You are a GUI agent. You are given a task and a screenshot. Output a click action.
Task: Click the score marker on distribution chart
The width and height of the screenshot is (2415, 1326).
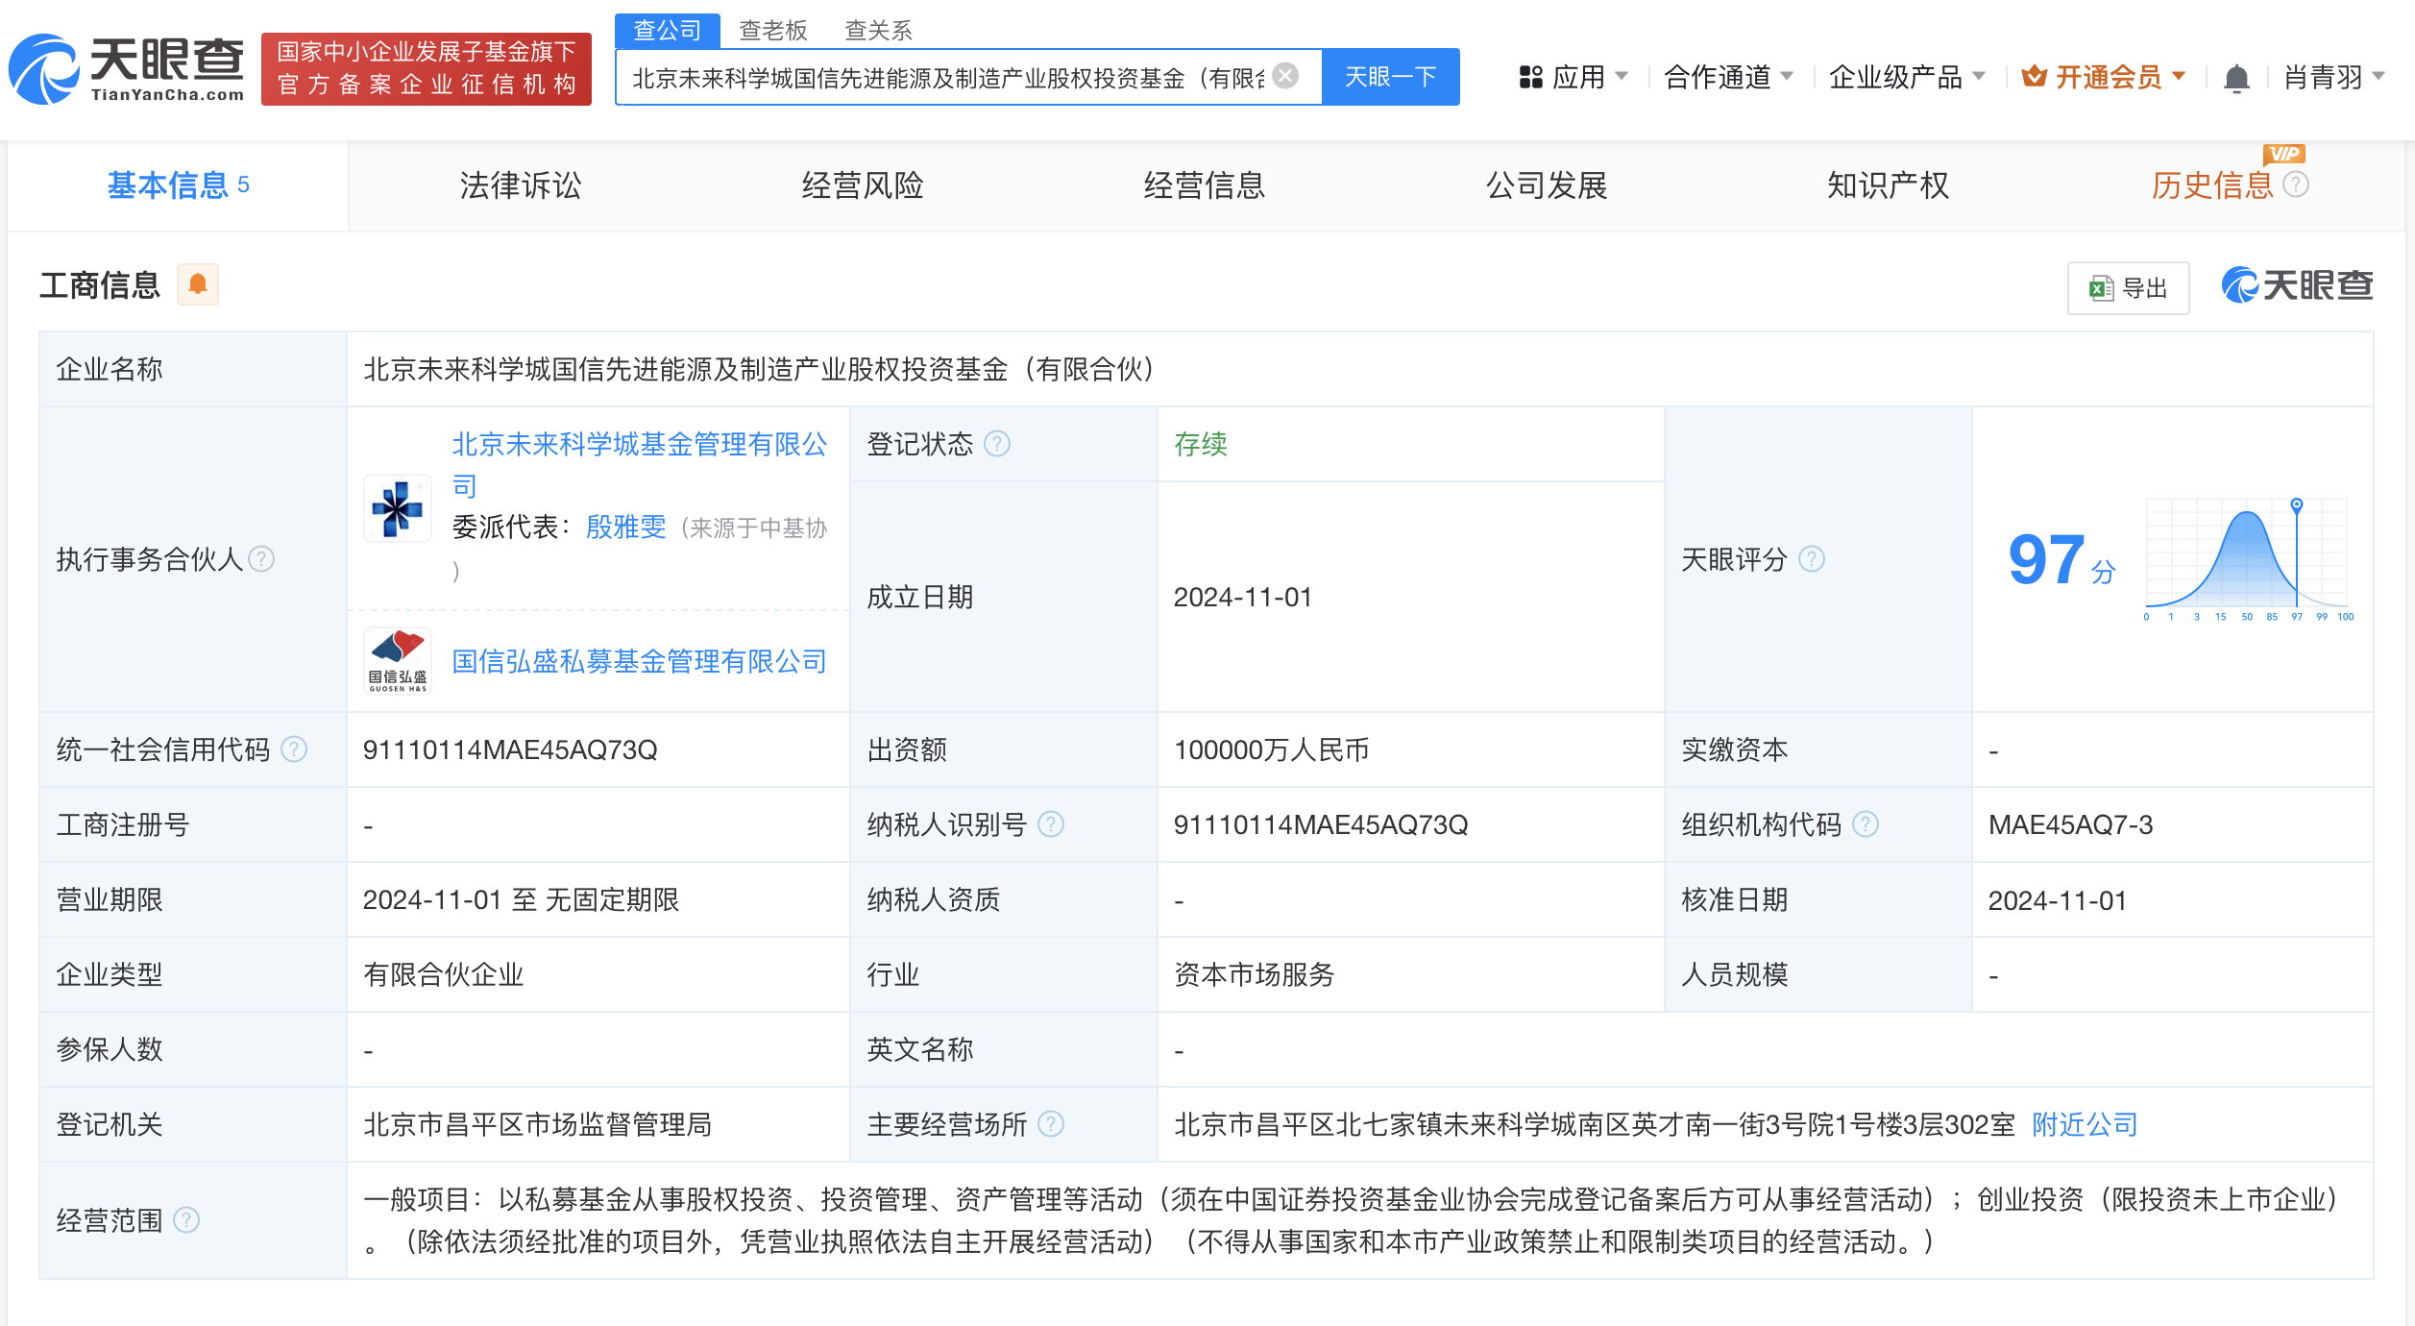(x=2297, y=504)
